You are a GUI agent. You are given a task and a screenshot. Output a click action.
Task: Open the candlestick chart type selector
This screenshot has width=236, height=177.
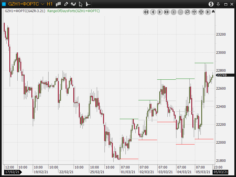tap(58, 4)
